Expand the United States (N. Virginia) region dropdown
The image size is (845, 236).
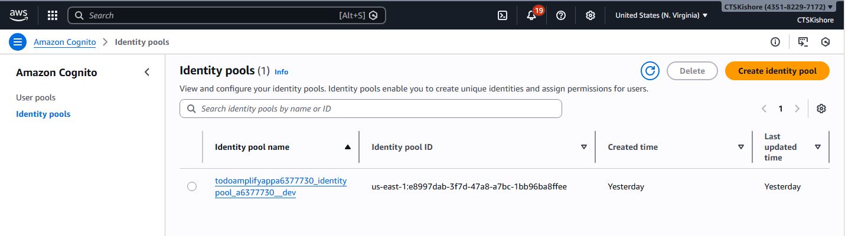[x=661, y=15]
